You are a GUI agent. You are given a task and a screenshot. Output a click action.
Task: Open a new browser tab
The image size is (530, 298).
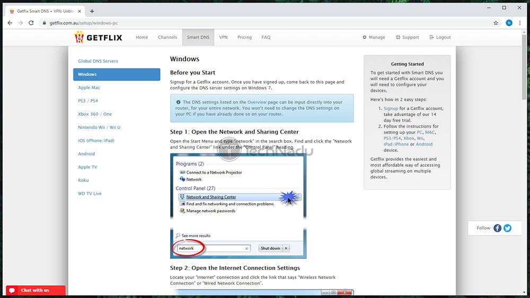[x=92, y=11]
